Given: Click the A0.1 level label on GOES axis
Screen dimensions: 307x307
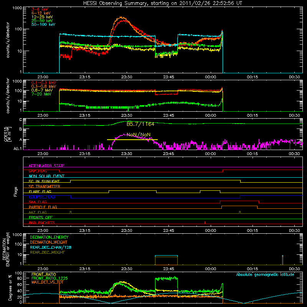Looking at the screenshot, I should [x=18, y=149].
